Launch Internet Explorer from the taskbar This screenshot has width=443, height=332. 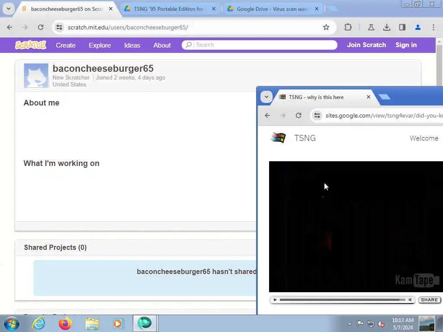click(39, 323)
